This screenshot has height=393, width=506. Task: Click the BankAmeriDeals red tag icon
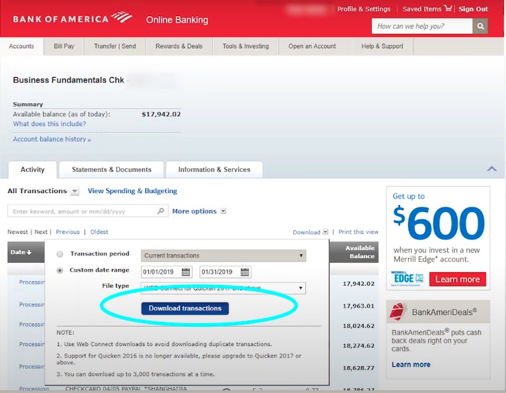point(398,311)
